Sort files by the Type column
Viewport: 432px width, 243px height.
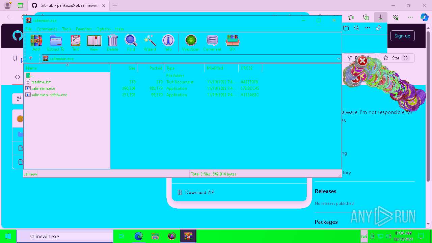click(184, 68)
